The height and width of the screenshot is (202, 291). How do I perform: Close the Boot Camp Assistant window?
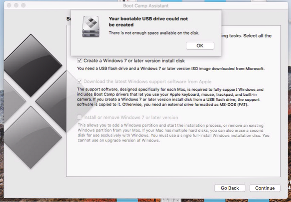(9, 5)
